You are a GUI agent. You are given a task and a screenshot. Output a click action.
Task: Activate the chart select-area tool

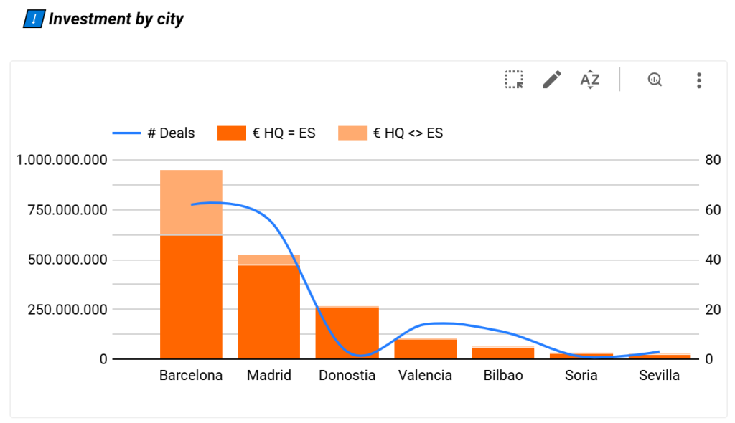(514, 80)
